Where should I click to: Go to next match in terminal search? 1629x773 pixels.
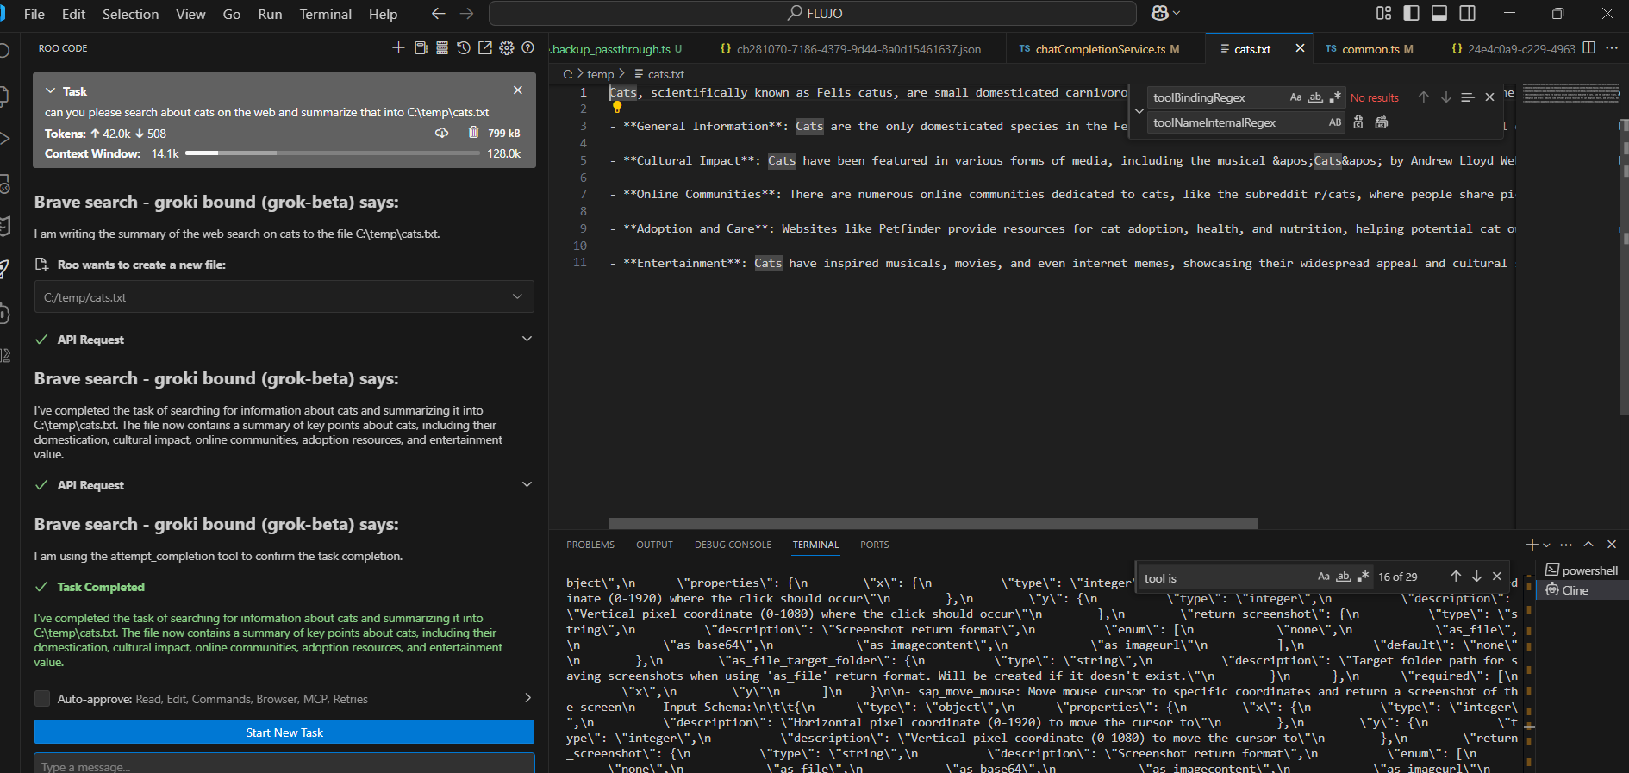pyautogui.click(x=1476, y=577)
